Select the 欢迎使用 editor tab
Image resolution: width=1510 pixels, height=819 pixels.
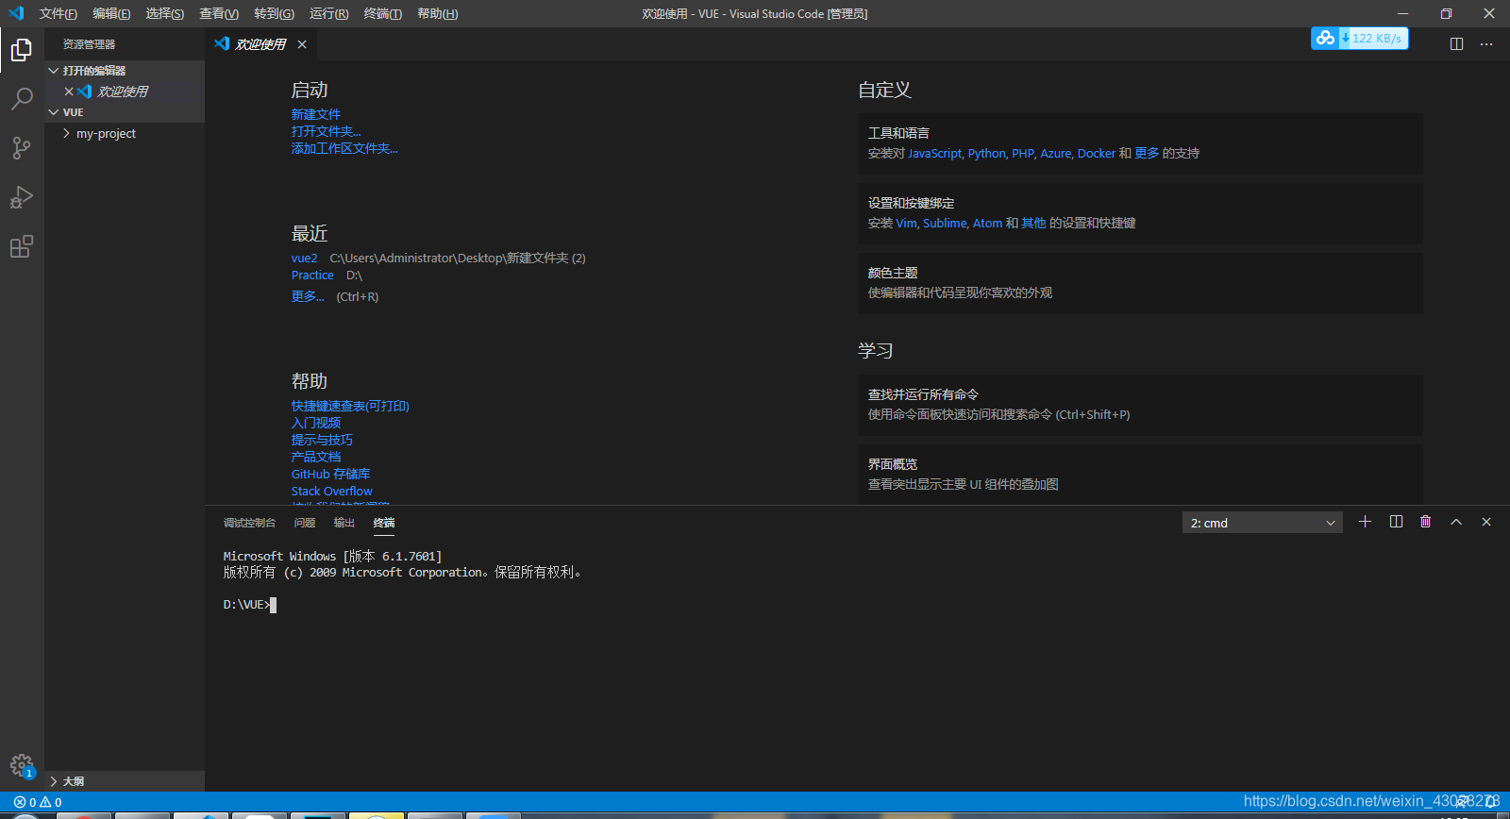coord(260,44)
